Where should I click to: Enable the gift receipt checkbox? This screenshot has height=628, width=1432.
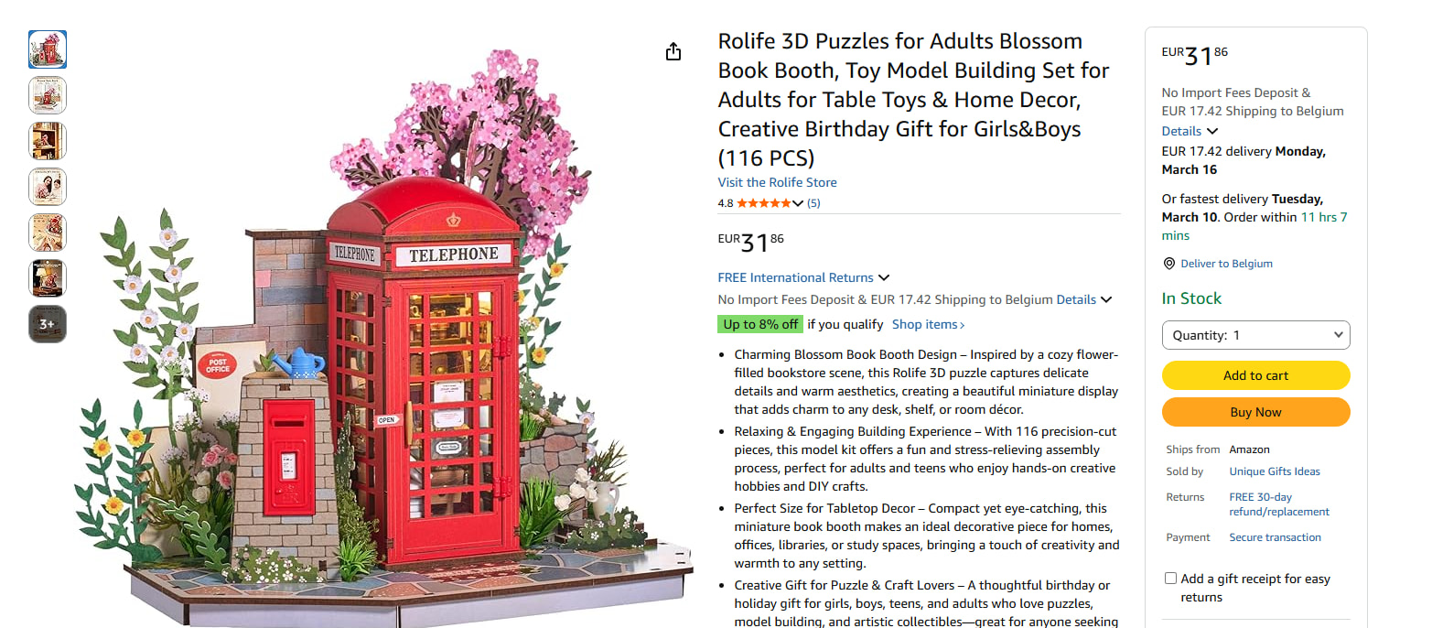point(1170,579)
